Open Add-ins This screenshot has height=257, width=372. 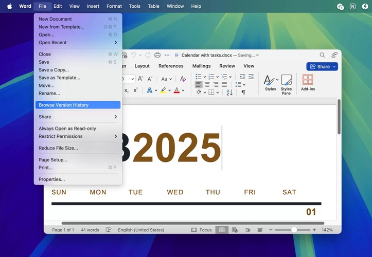coord(308,83)
